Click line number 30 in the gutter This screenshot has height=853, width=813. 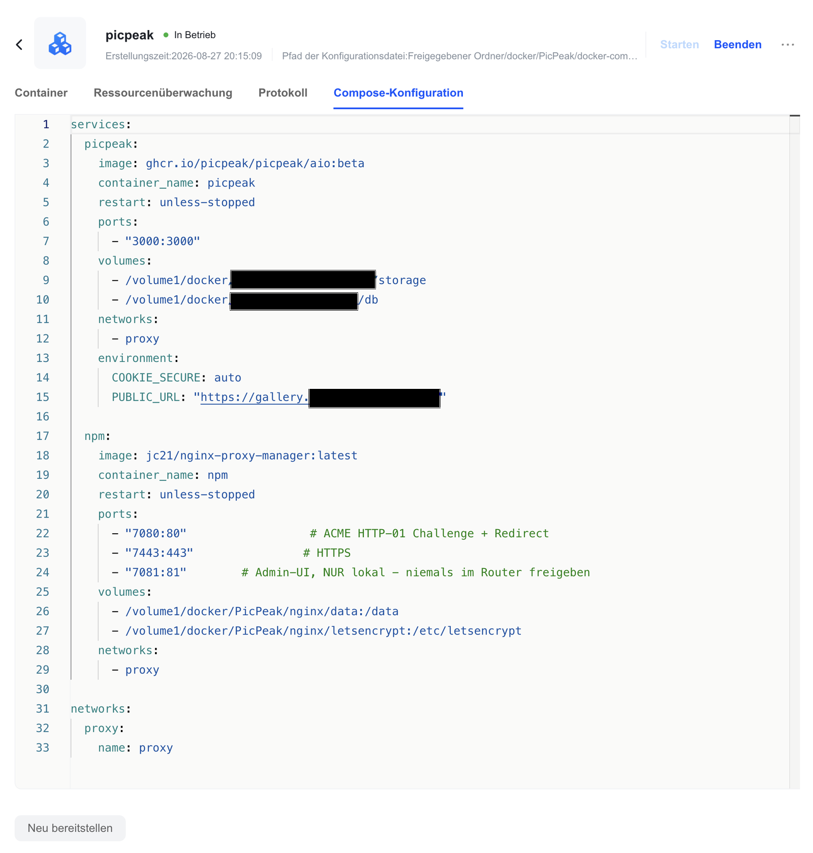point(43,689)
